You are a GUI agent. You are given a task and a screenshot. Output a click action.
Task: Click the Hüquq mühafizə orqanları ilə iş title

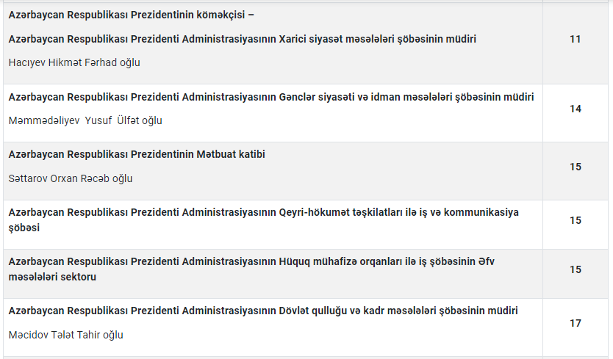(251, 261)
